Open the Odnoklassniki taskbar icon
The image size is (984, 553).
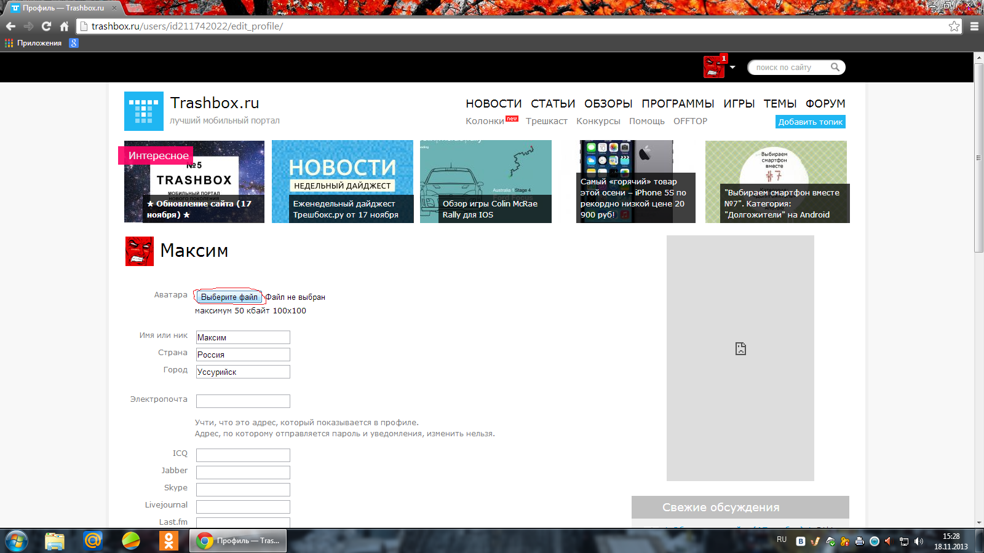pyautogui.click(x=169, y=541)
